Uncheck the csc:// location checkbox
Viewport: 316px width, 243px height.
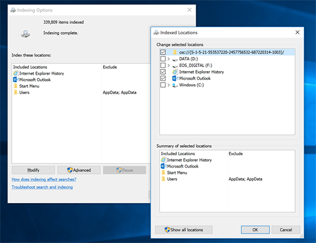pos(163,52)
